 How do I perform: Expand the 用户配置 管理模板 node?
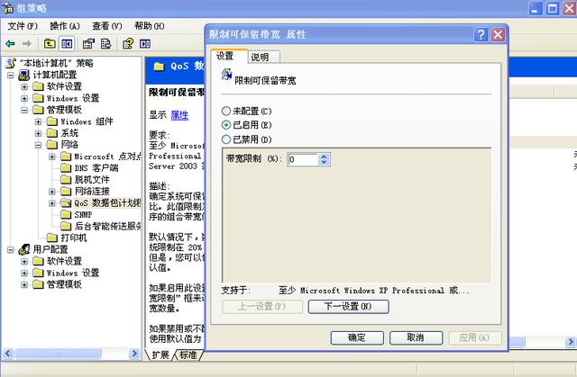click(x=24, y=284)
